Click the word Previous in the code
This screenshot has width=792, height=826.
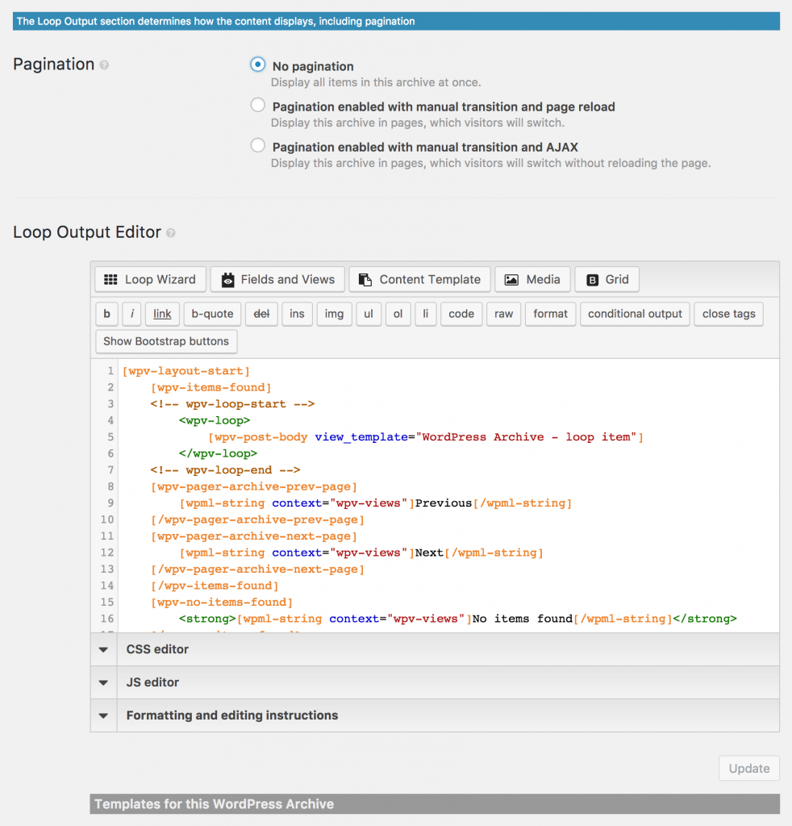444,503
